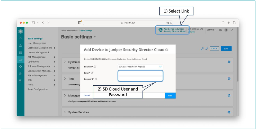Click the expand-all arrows icon

pos(202,48)
